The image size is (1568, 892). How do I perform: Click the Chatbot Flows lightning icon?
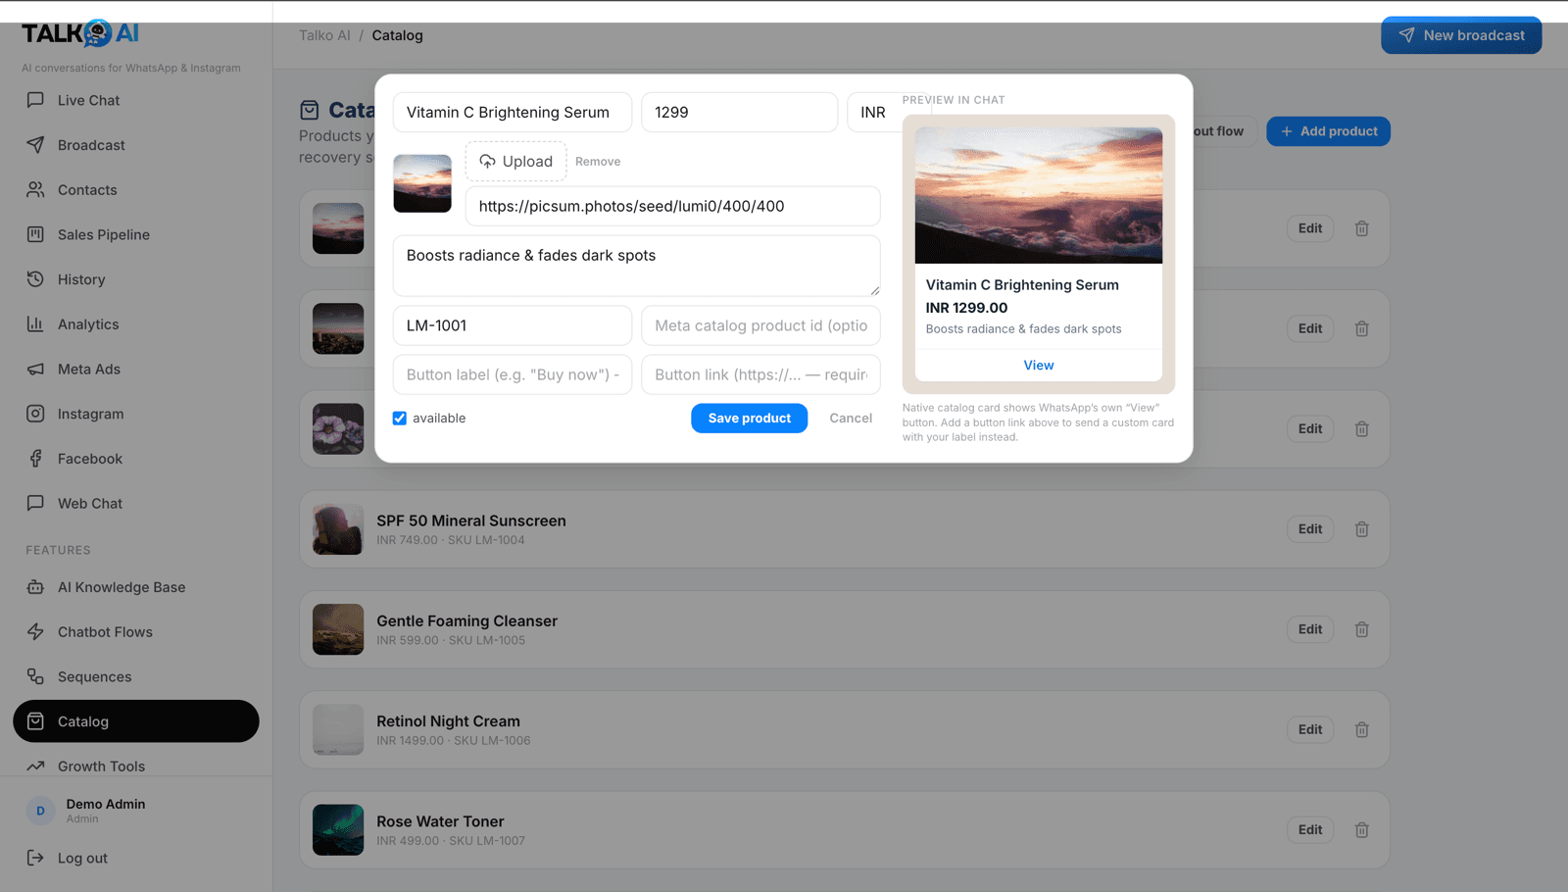pyautogui.click(x=35, y=632)
